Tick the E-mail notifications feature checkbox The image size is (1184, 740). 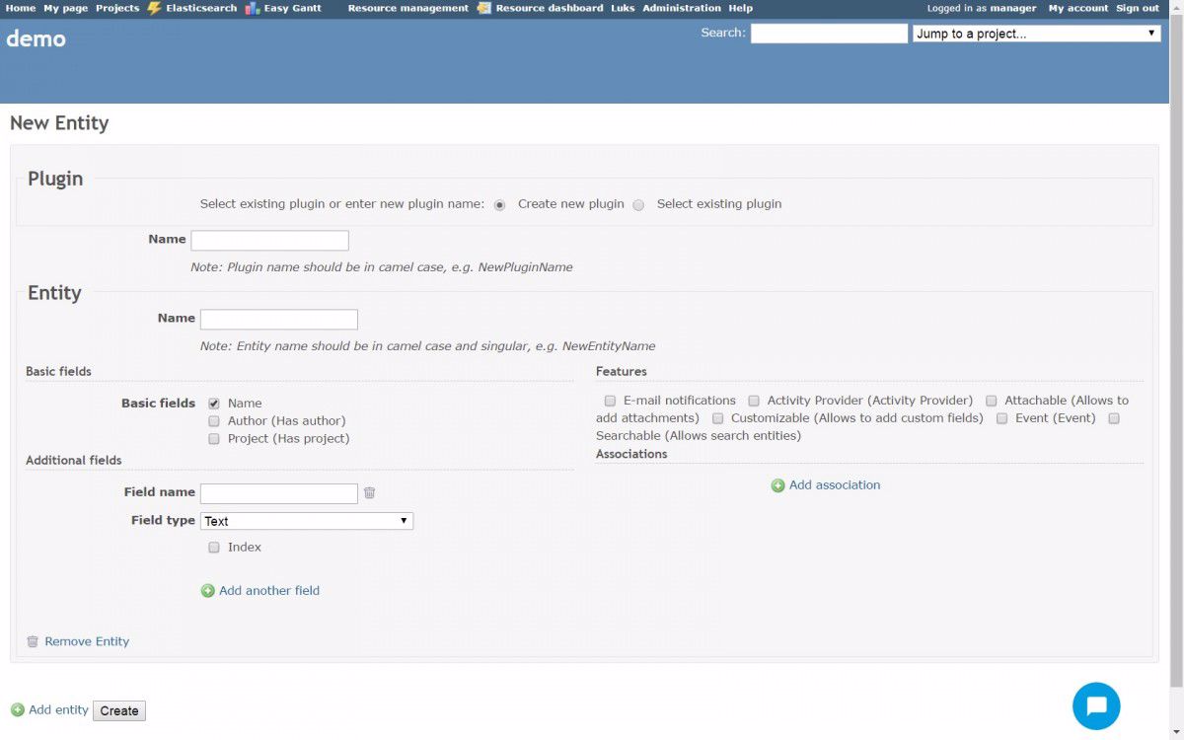610,401
